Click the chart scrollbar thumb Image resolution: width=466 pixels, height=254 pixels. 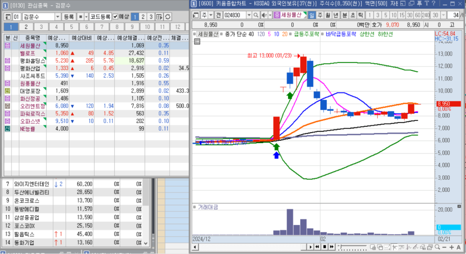[303, 247]
